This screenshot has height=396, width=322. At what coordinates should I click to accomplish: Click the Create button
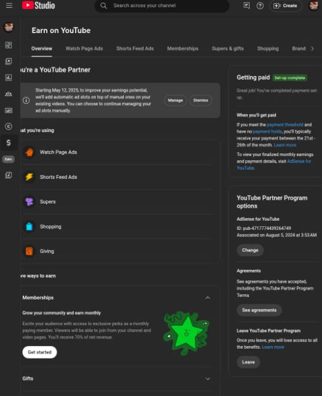[x=285, y=5]
